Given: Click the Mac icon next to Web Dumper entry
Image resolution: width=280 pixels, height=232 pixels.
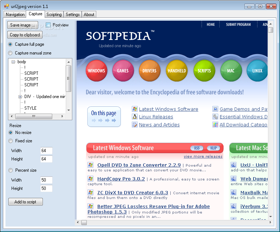Looking at the screenshot, I should 234,179.
